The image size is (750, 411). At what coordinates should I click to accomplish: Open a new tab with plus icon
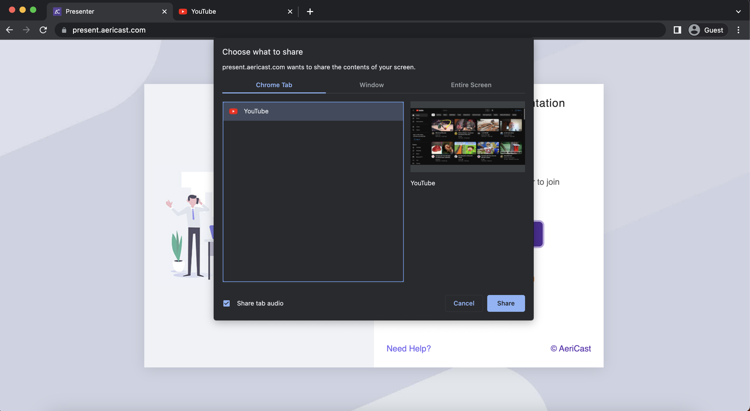(310, 12)
